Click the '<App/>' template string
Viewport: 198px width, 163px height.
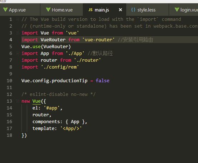[71, 129]
